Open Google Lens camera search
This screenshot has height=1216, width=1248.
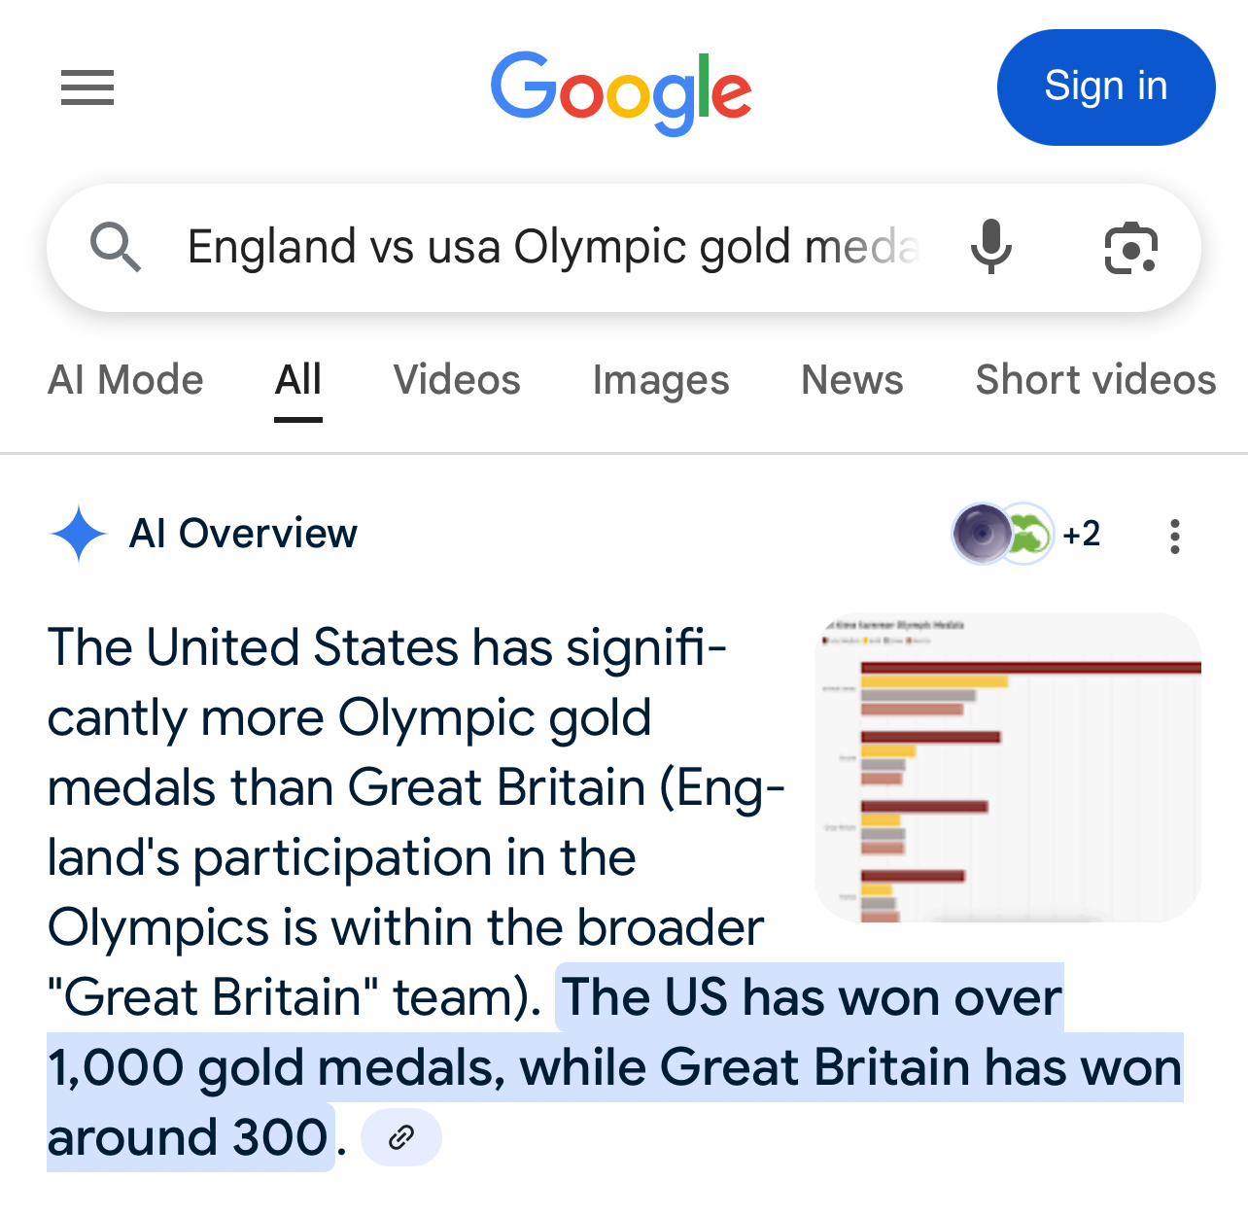pos(1130,248)
